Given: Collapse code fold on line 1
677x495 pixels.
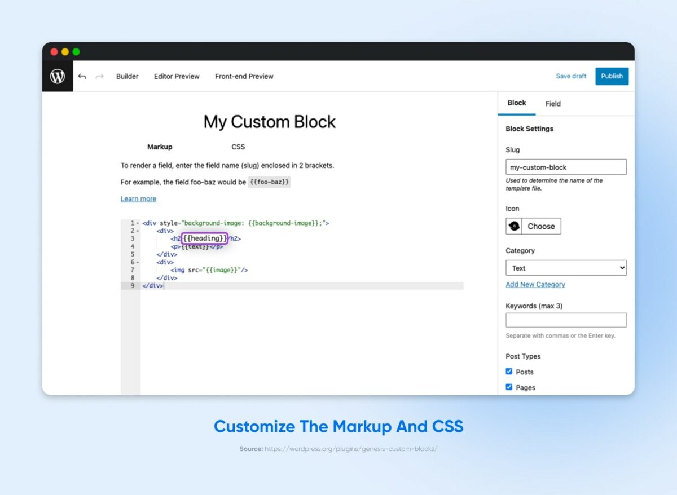Looking at the screenshot, I should point(137,222).
